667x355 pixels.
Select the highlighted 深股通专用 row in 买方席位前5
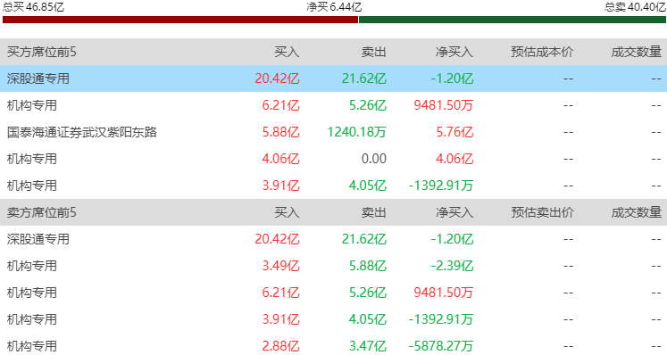pyautogui.click(x=334, y=78)
